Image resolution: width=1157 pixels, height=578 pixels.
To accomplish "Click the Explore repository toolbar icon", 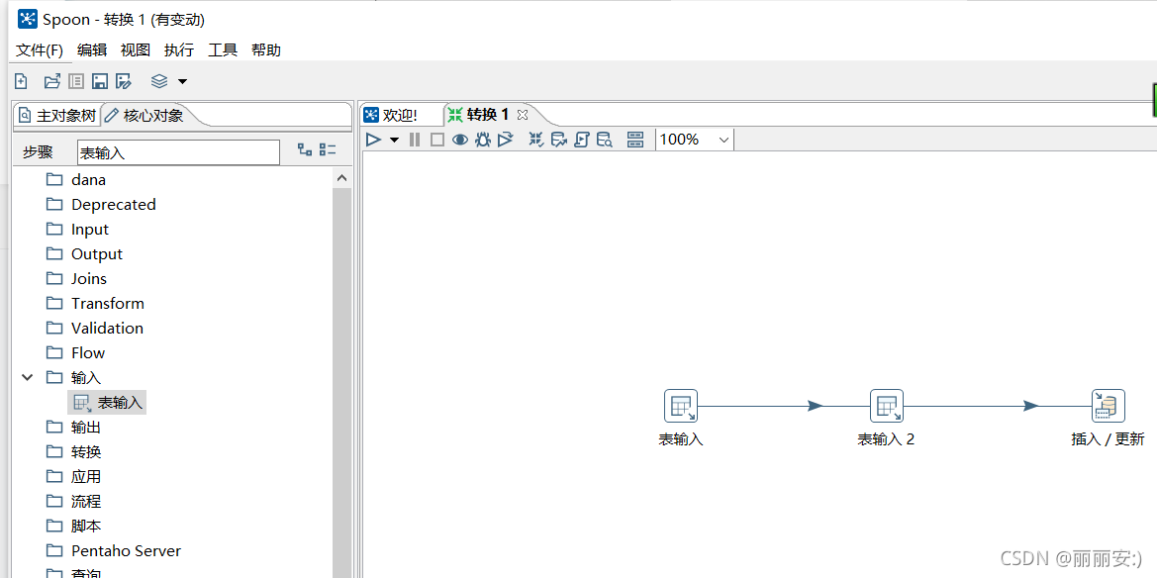I will 76,81.
